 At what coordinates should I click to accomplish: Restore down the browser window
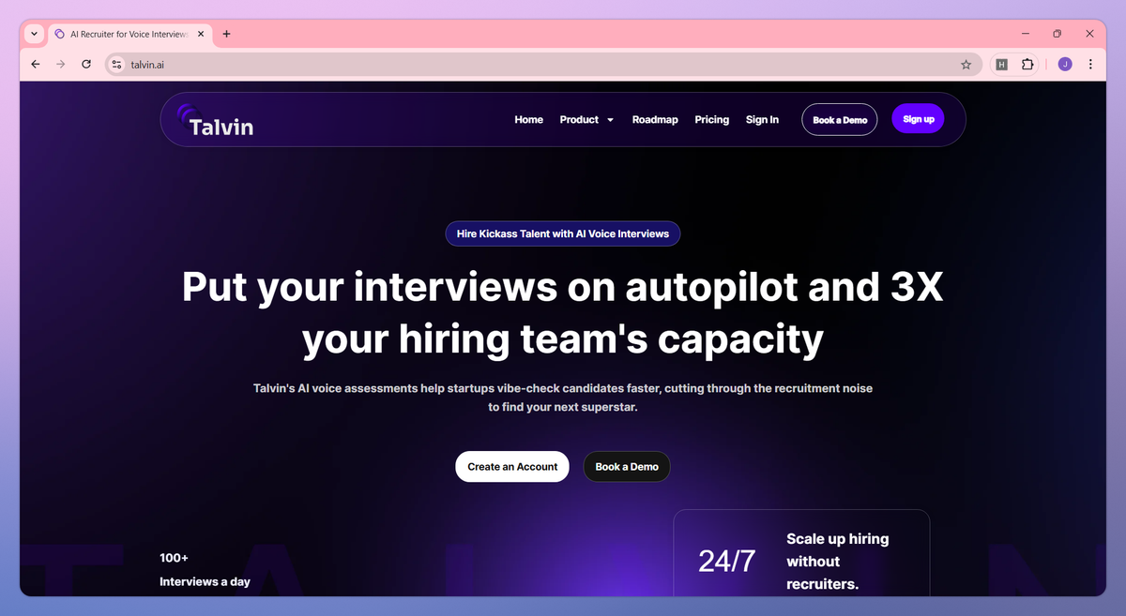[1057, 34]
